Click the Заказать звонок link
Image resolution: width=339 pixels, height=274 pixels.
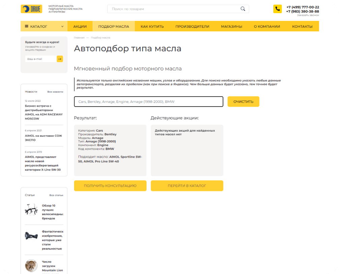coord(308,15)
